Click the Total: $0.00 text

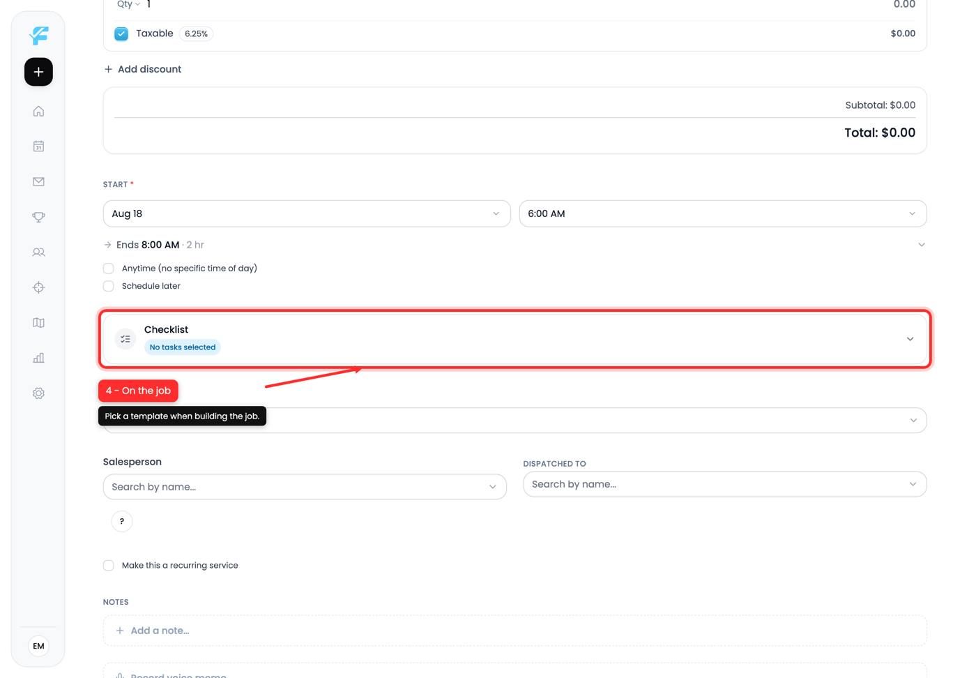pyautogui.click(x=880, y=133)
